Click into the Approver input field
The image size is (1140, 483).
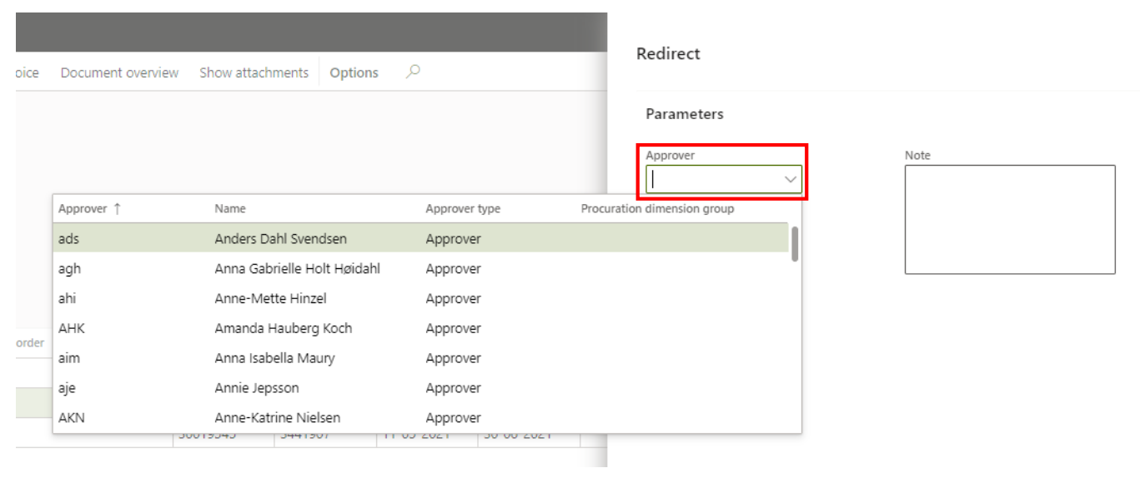pos(714,179)
